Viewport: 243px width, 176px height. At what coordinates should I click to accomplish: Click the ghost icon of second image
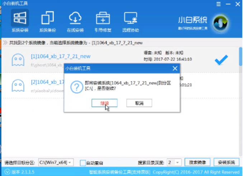click(18, 85)
